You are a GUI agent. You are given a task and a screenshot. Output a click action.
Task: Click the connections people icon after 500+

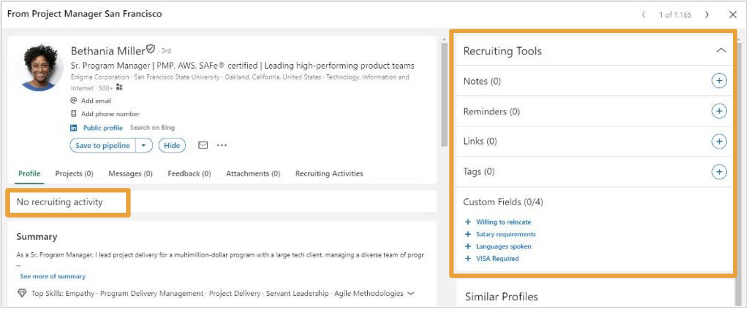pyautogui.click(x=119, y=88)
